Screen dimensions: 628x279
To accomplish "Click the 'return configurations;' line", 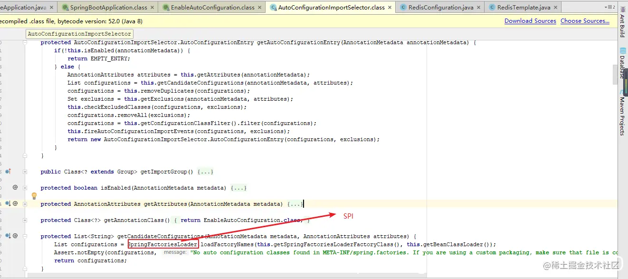I will click(91, 260).
